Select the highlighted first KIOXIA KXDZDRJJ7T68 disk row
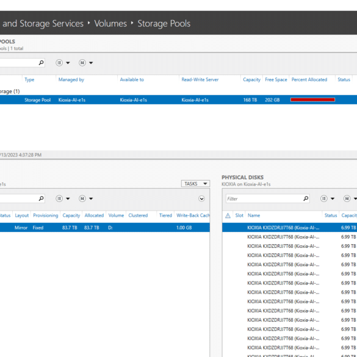 click(290, 228)
